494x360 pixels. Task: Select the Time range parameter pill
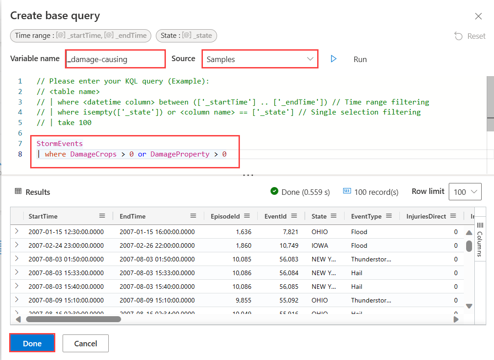tap(80, 36)
